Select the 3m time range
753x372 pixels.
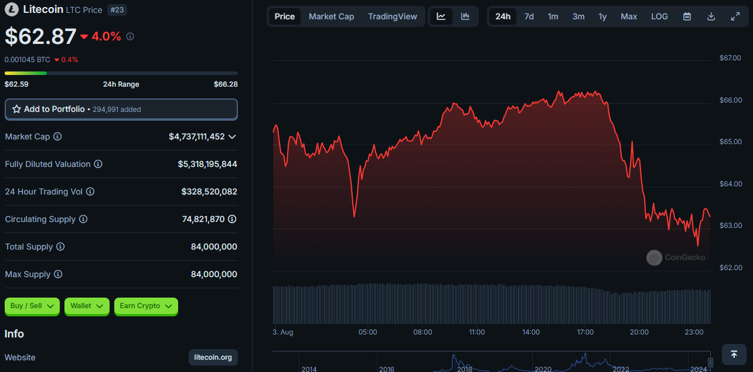[x=578, y=16]
